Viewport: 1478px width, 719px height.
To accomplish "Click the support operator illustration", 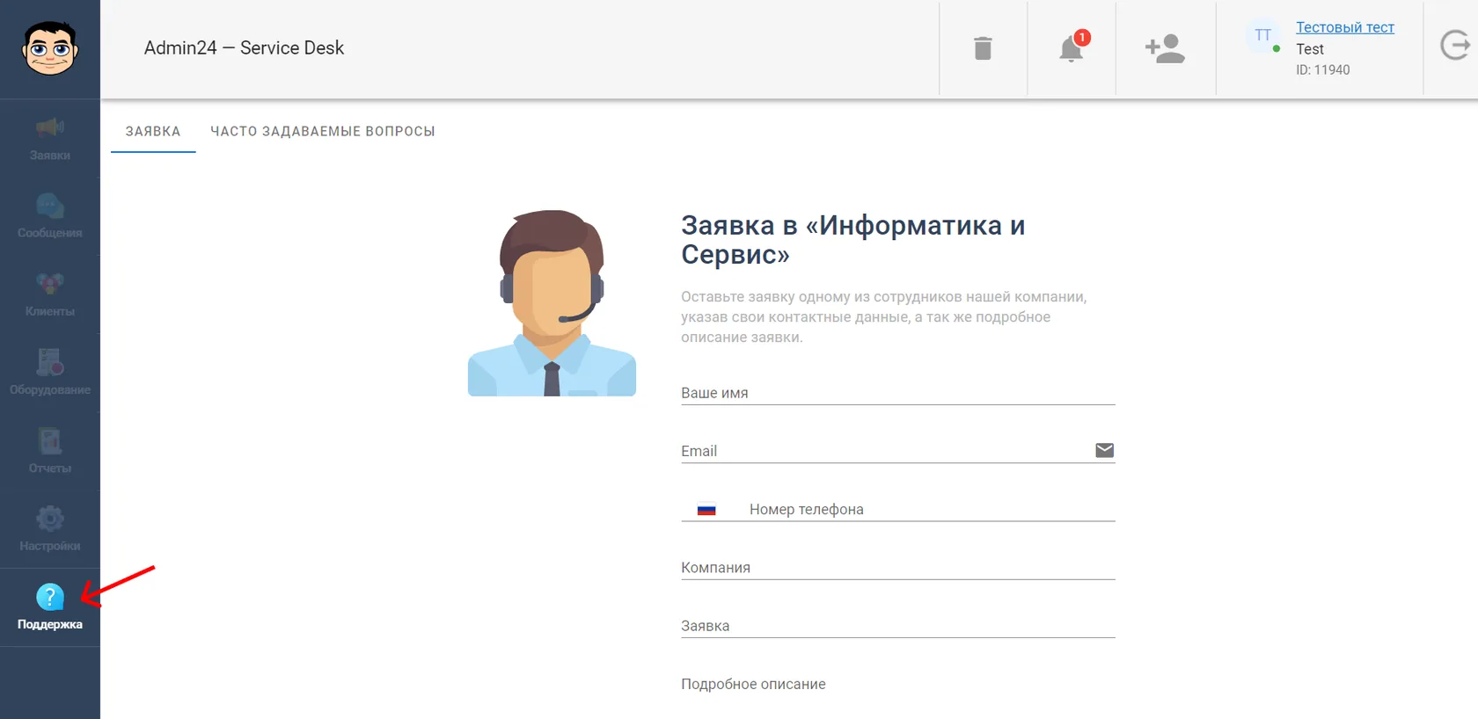I will pos(552,302).
